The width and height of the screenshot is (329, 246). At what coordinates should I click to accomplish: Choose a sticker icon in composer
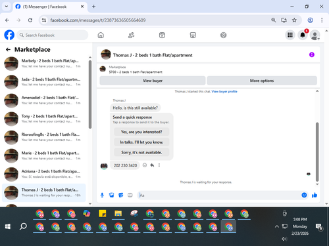click(121, 195)
